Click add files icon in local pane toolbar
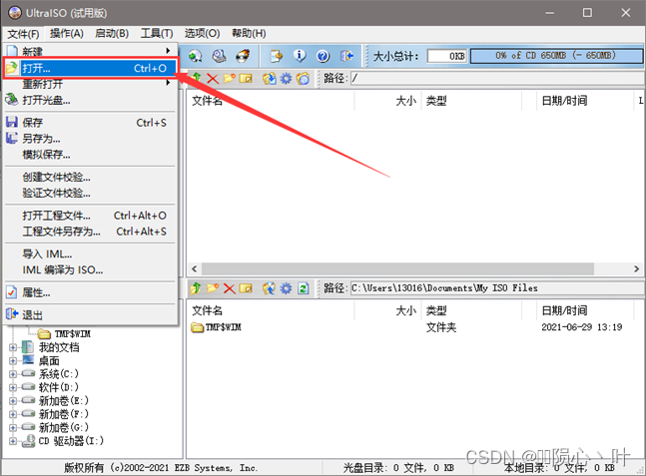The height and width of the screenshot is (476, 646). coord(269,288)
